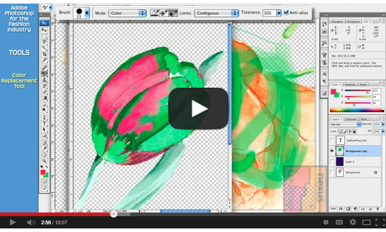
Task: Open the tool preset picker arrow
Action: click(50, 8)
